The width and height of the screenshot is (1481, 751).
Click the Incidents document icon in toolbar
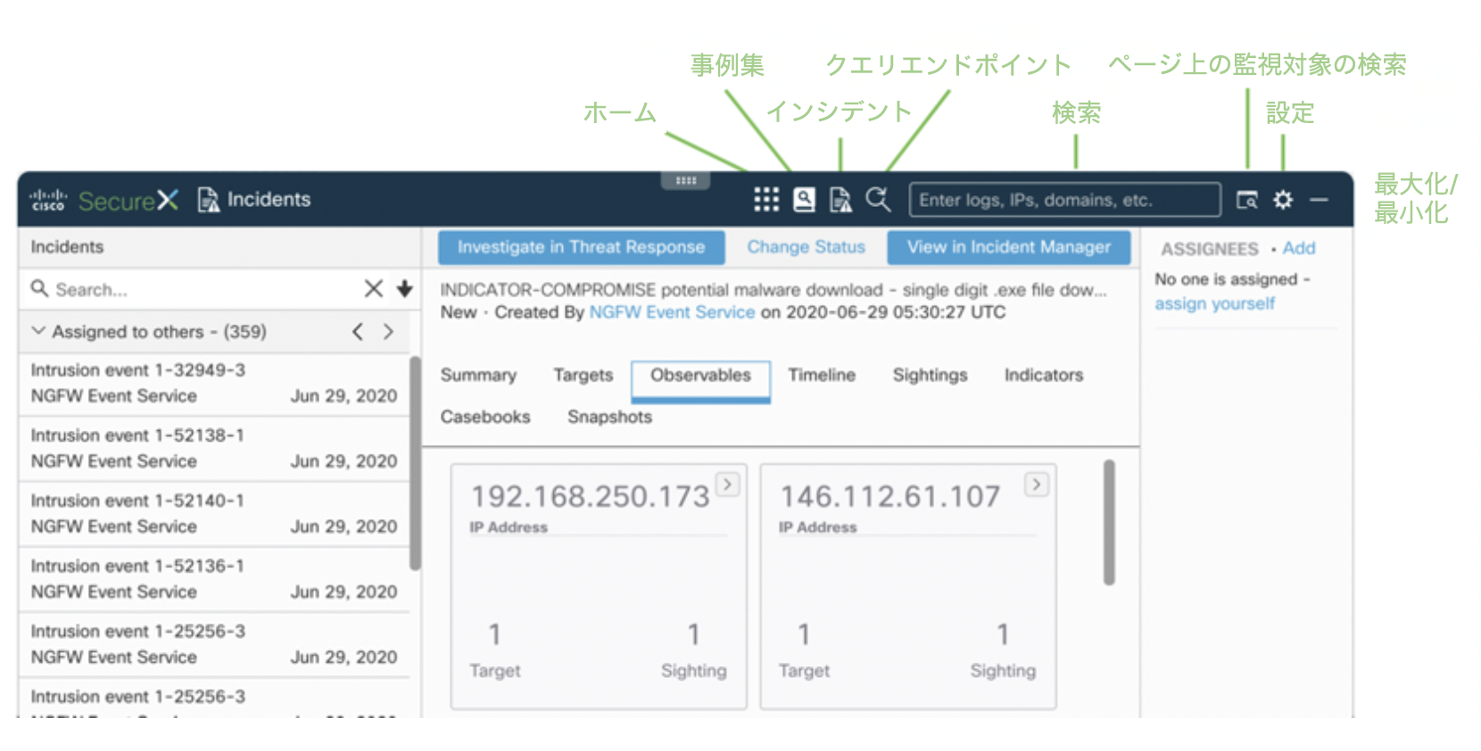pos(840,200)
